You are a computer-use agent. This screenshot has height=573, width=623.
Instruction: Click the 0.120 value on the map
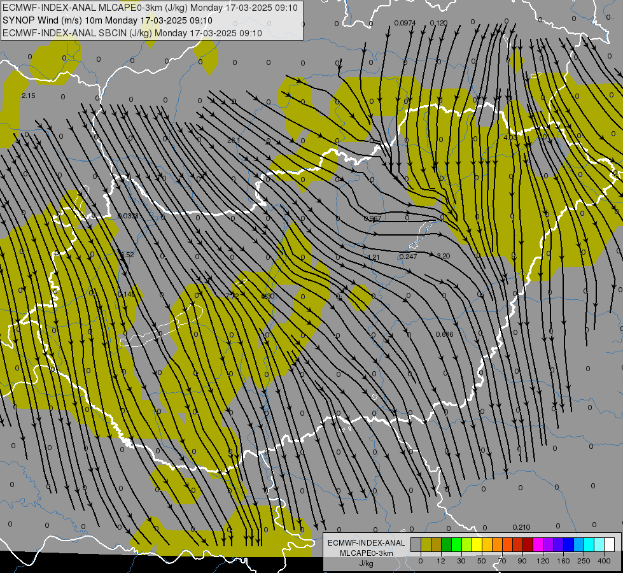tap(438, 23)
